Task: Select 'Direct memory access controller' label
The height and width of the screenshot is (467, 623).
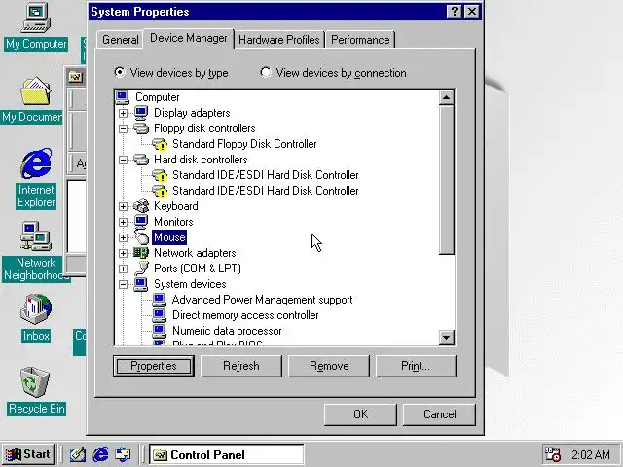Action: [x=245, y=315]
